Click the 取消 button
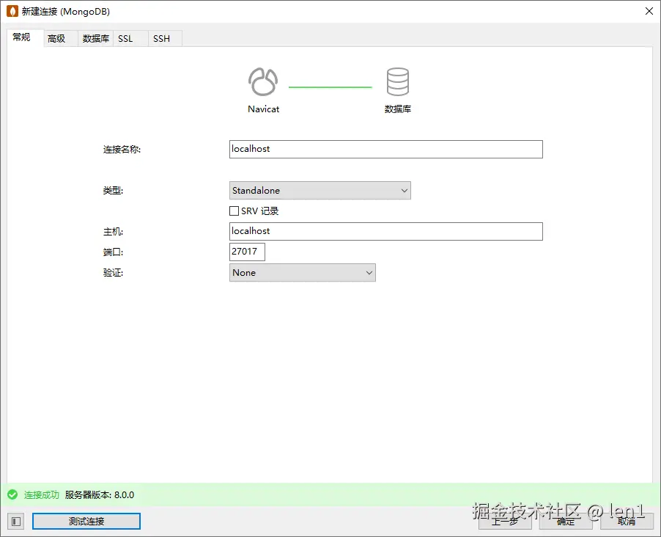This screenshot has width=661, height=537. 627,522
